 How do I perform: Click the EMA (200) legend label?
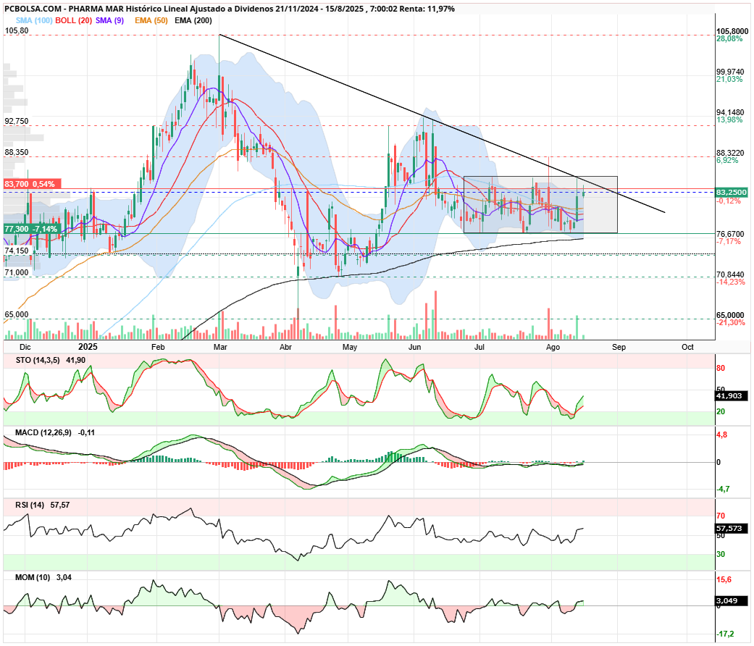click(193, 20)
